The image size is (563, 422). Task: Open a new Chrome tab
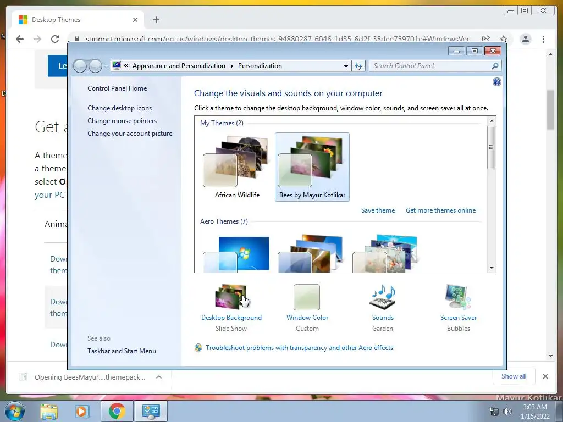(156, 20)
